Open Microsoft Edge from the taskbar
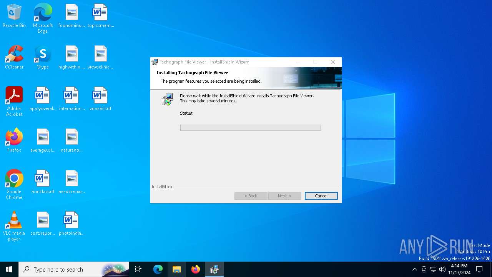Viewport: 492px width, 277px height. click(x=158, y=269)
